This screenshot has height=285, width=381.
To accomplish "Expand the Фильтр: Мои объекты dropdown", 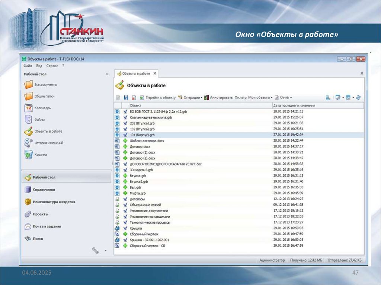I will (253, 98).
